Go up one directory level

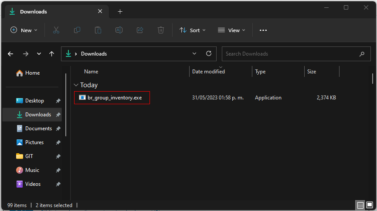click(x=52, y=54)
